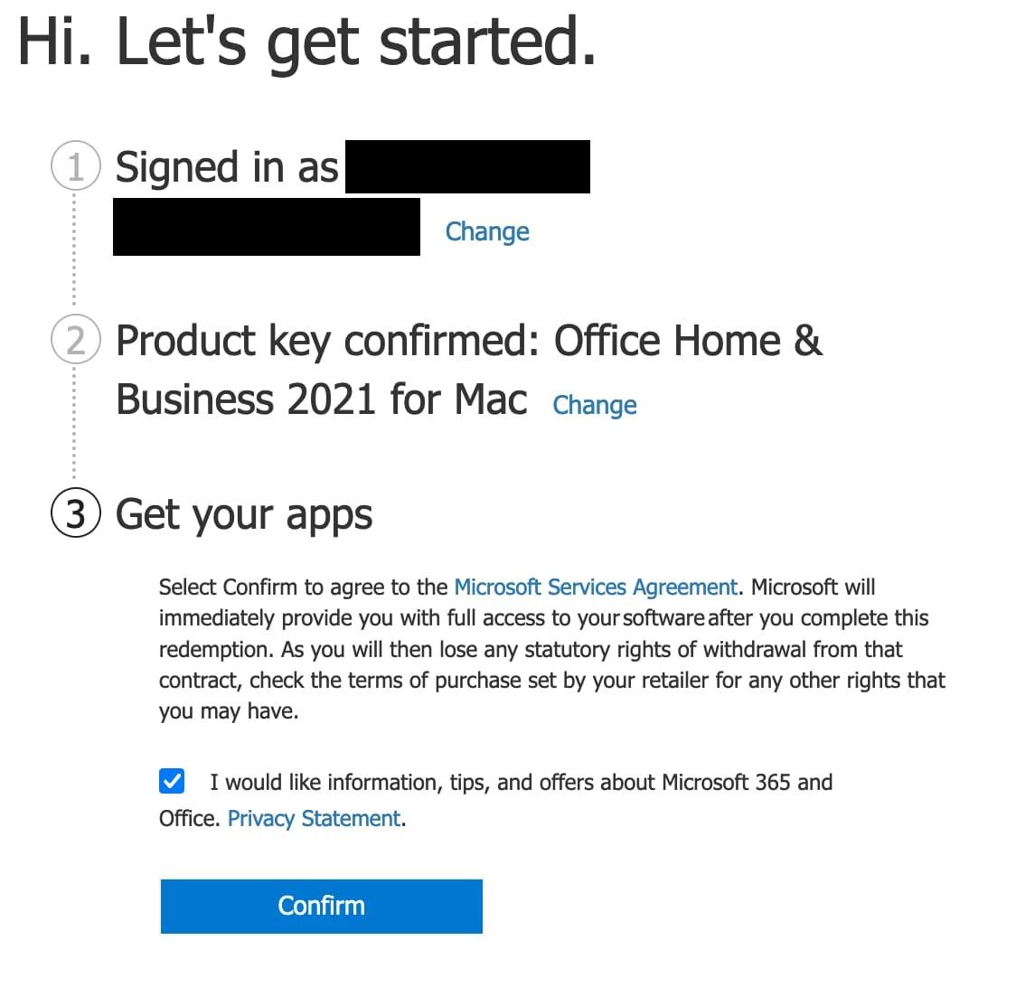
Task: Click the step 3 circle number icon
Action: click(x=75, y=514)
